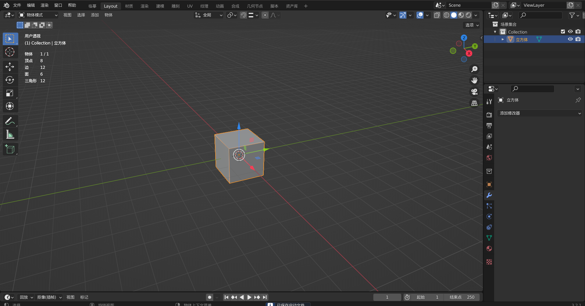Open the 回放 playback dropdown
This screenshot has width=585, height=306.
click(26, 297)
